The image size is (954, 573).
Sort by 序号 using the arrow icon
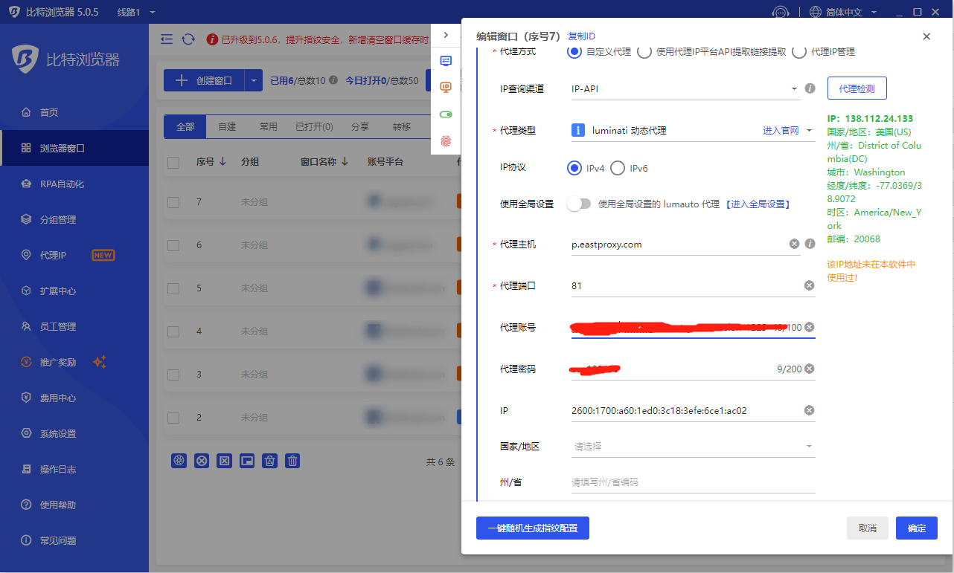pyautogui.click(x=223, y=161)
